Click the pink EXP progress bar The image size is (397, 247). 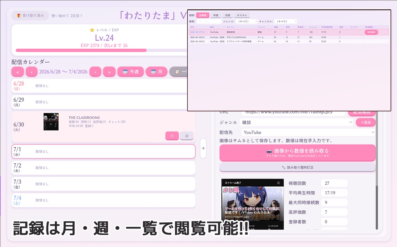81,50
